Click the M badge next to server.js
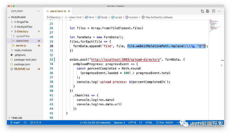 39,45
